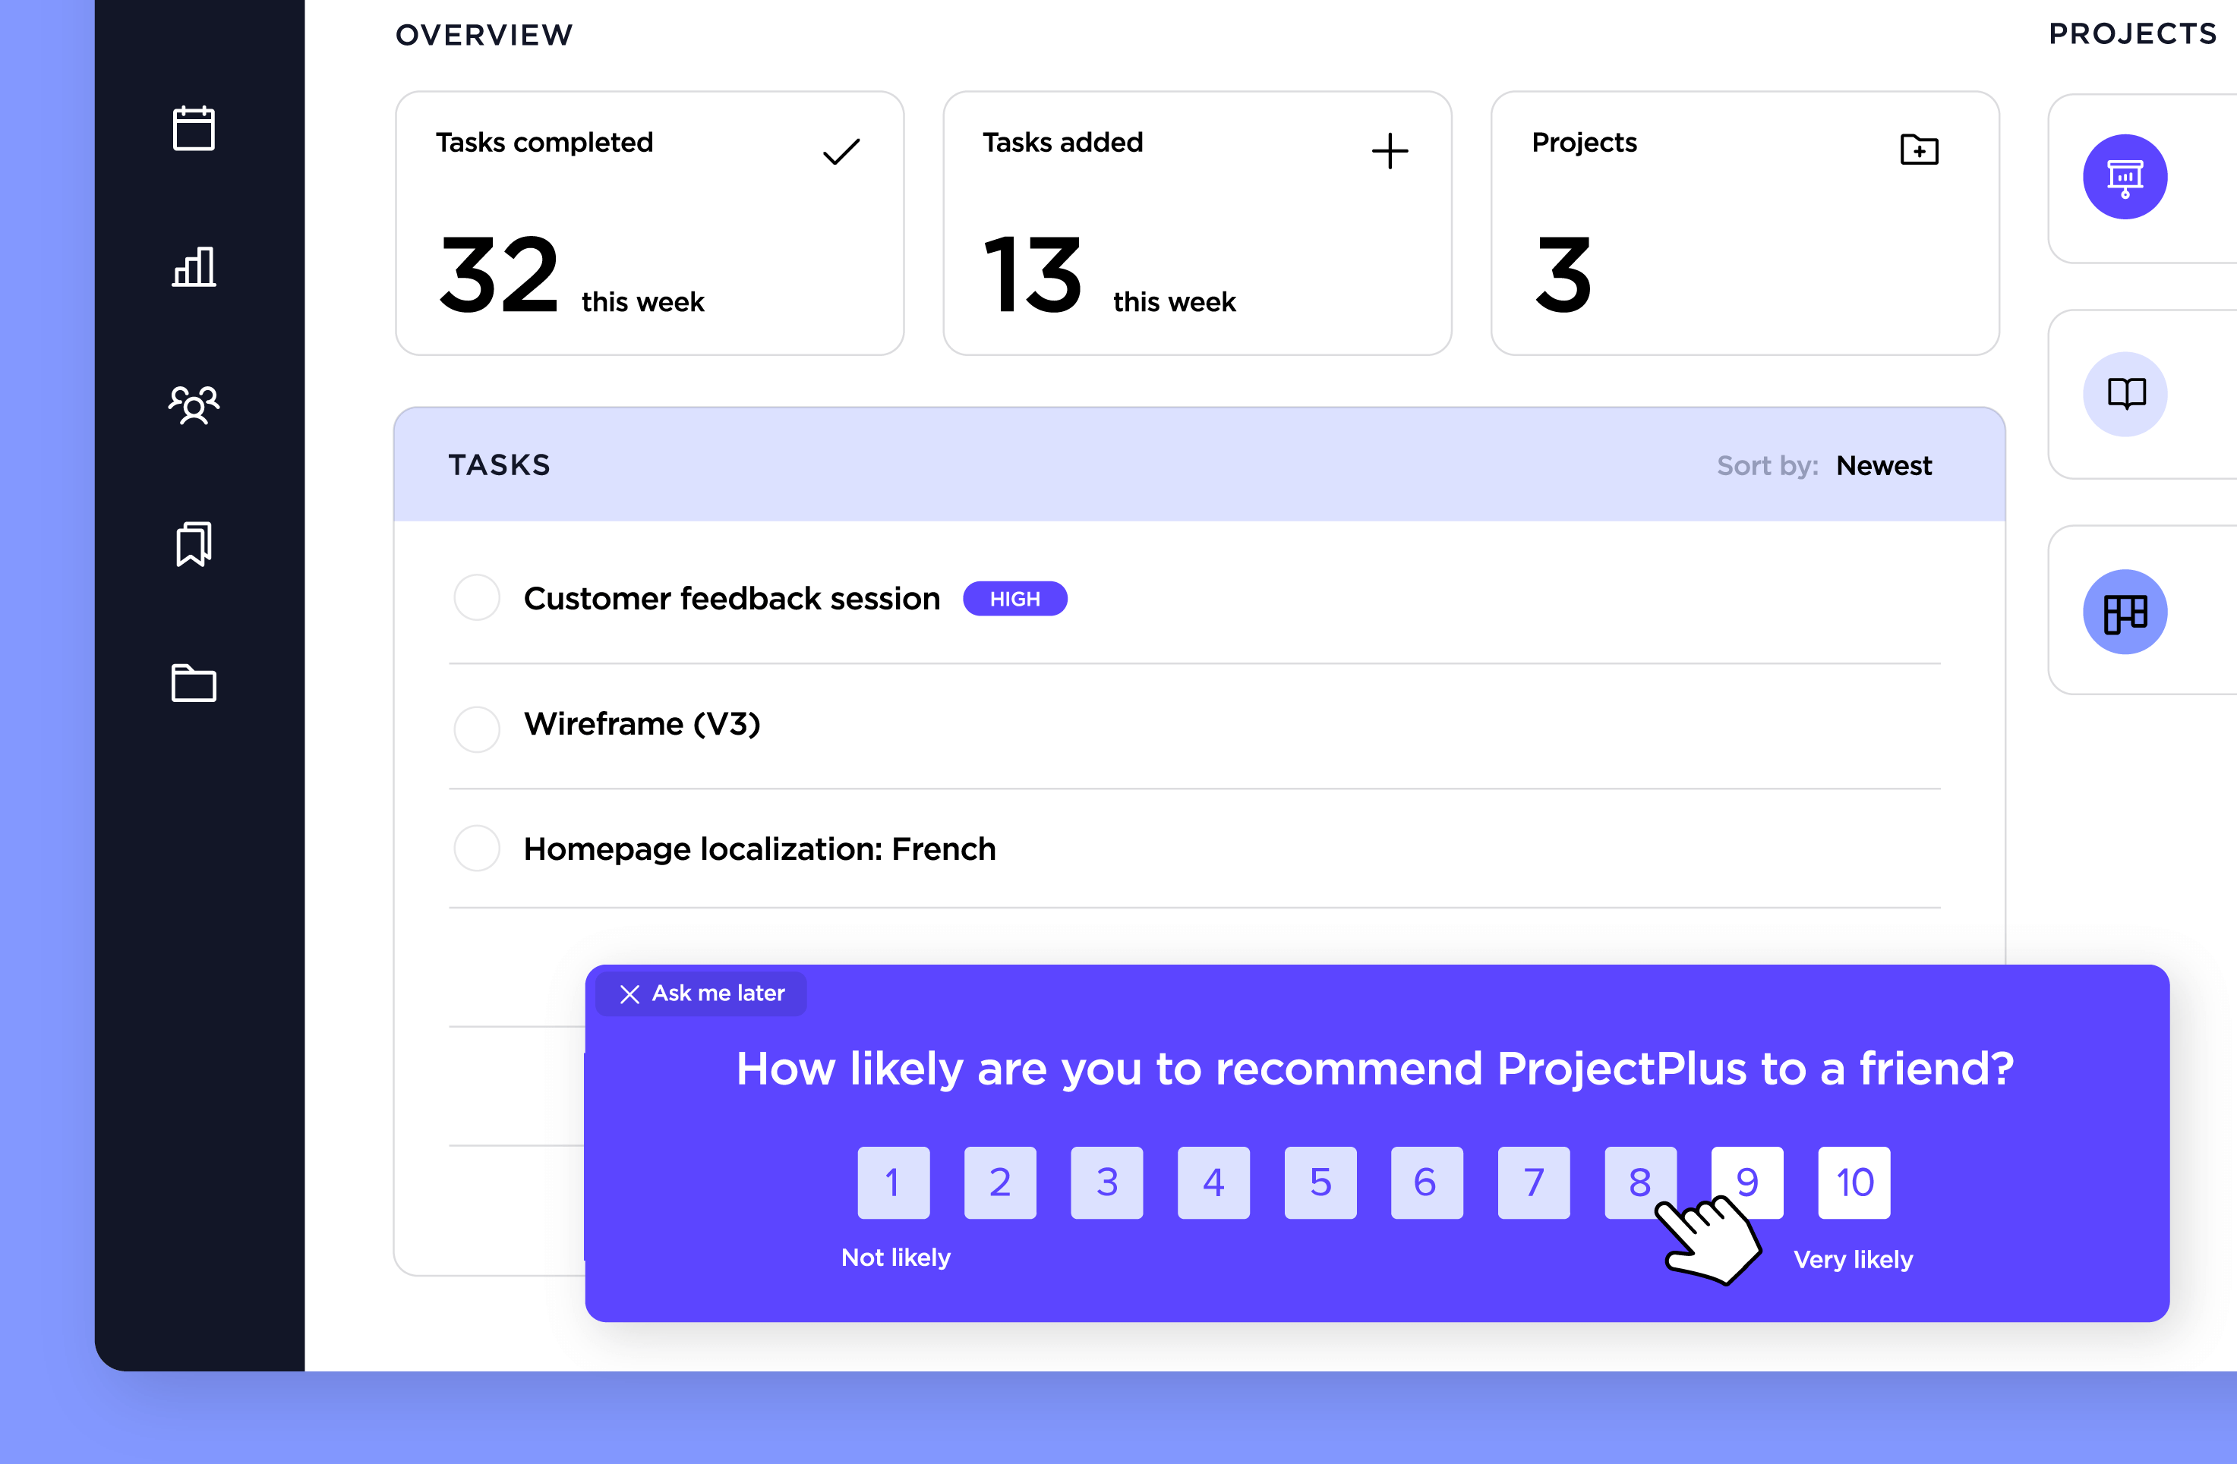Open the kanban grid project icon

(2124, 612)
